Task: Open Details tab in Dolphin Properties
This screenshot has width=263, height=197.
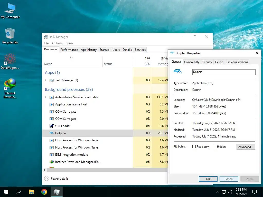Action: 219,62
